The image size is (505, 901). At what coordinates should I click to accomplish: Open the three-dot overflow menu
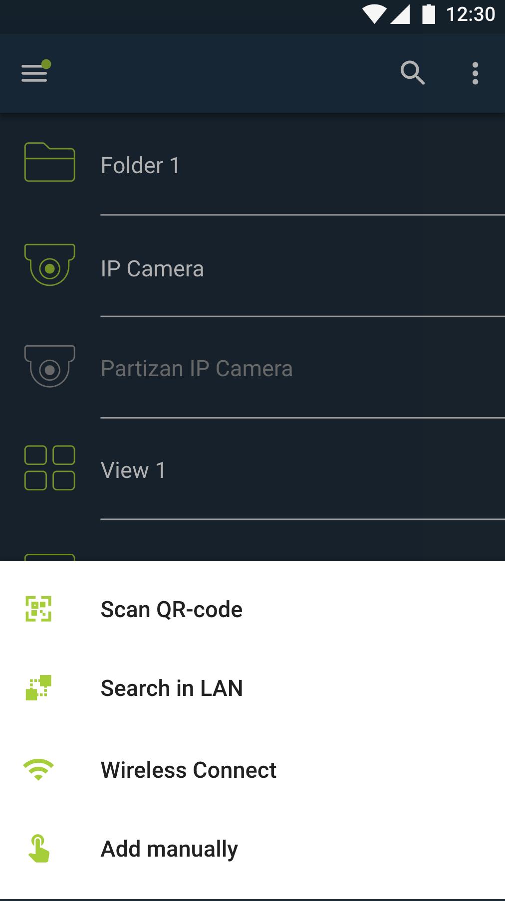coord(475,73)
